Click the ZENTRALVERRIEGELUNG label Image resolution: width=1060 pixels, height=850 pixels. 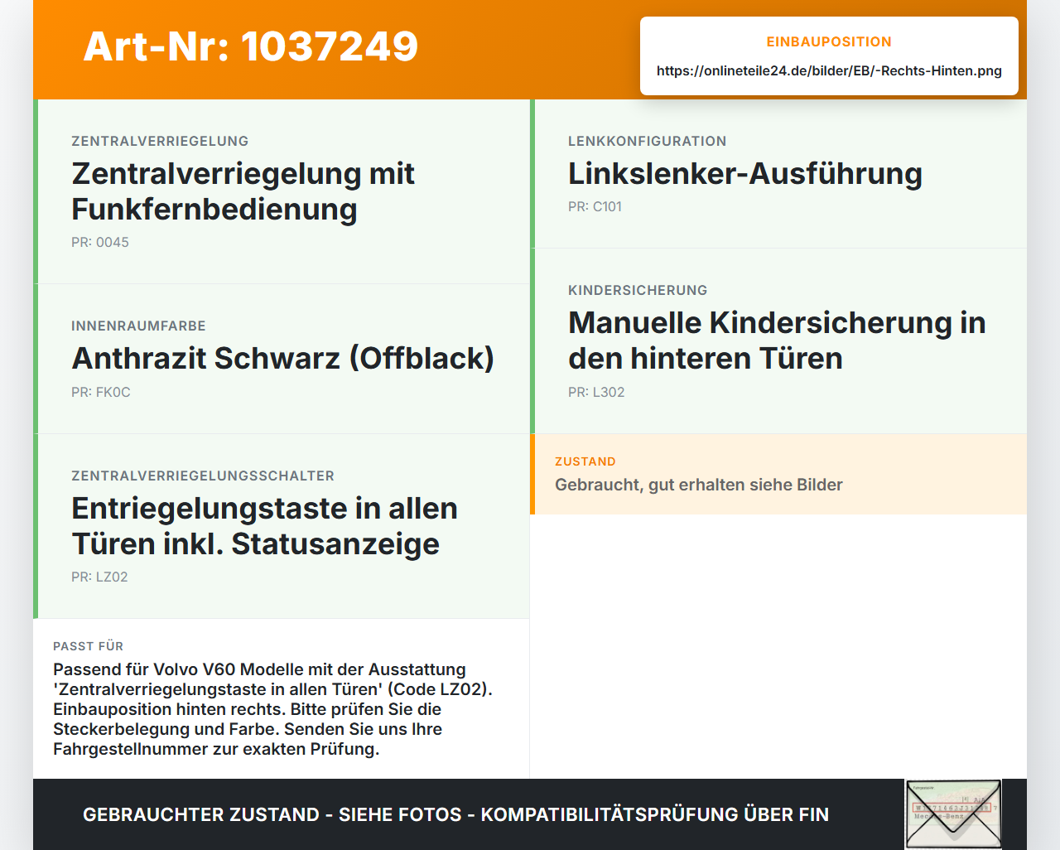click(160, 141)
